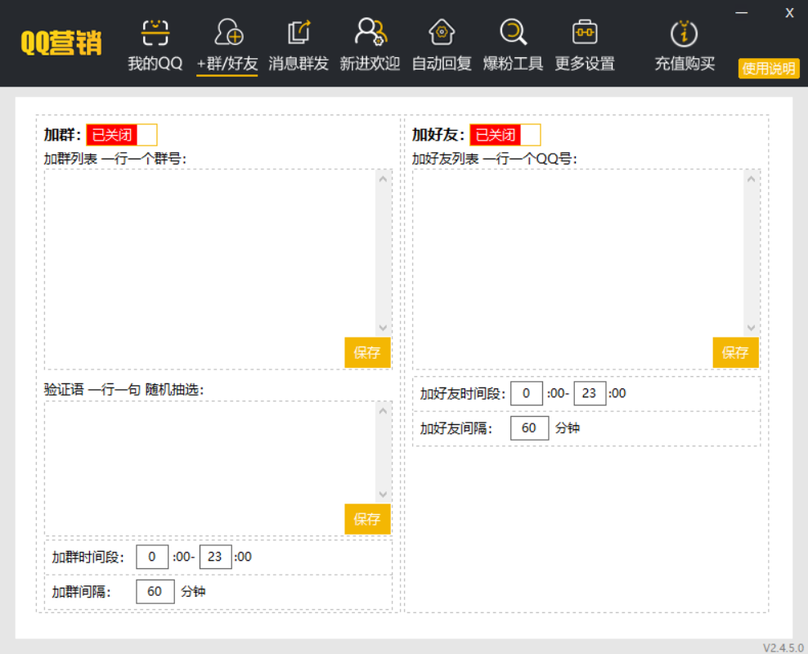Switch to the 充值购买 tab label
808x654 pixels.
click(x=685, y=63)
